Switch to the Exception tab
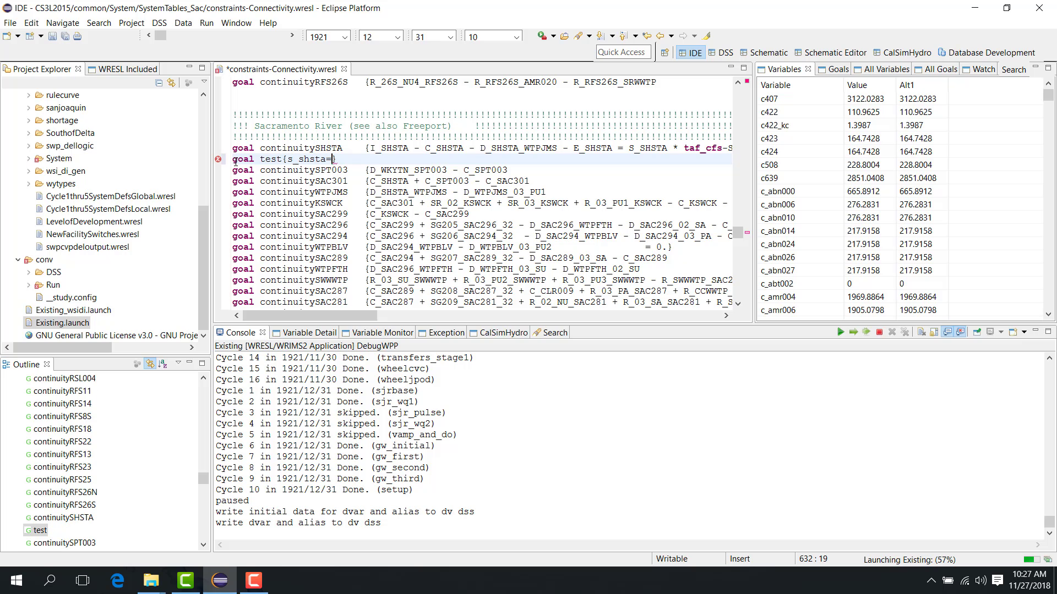This screenshot has height=594, width=1057. (441, 332)
